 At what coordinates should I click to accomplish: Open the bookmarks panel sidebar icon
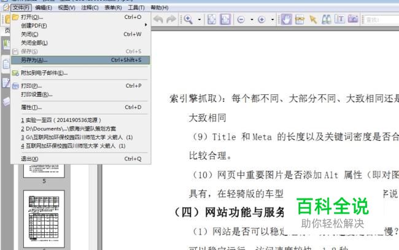click(x=6, y=45)
